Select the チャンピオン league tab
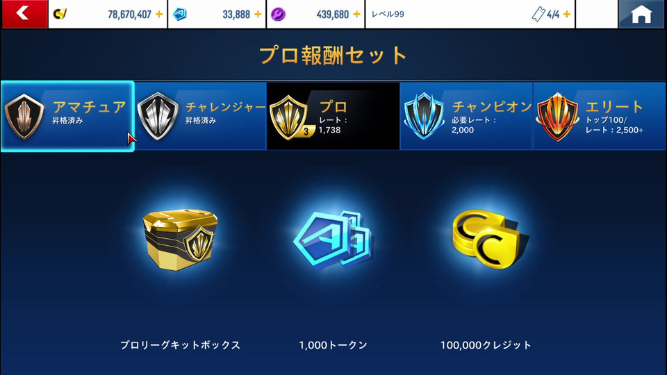667x375 pixels. point(466,116)
